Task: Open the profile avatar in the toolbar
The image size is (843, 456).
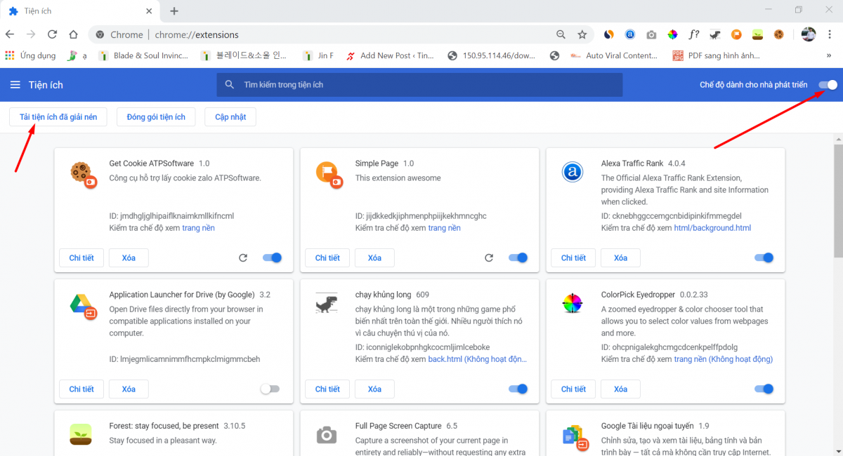Action: [809, 34]
